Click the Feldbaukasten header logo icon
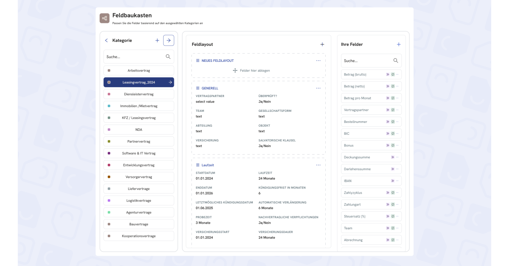This screenshot has height=266, width=509. (104, 18)
